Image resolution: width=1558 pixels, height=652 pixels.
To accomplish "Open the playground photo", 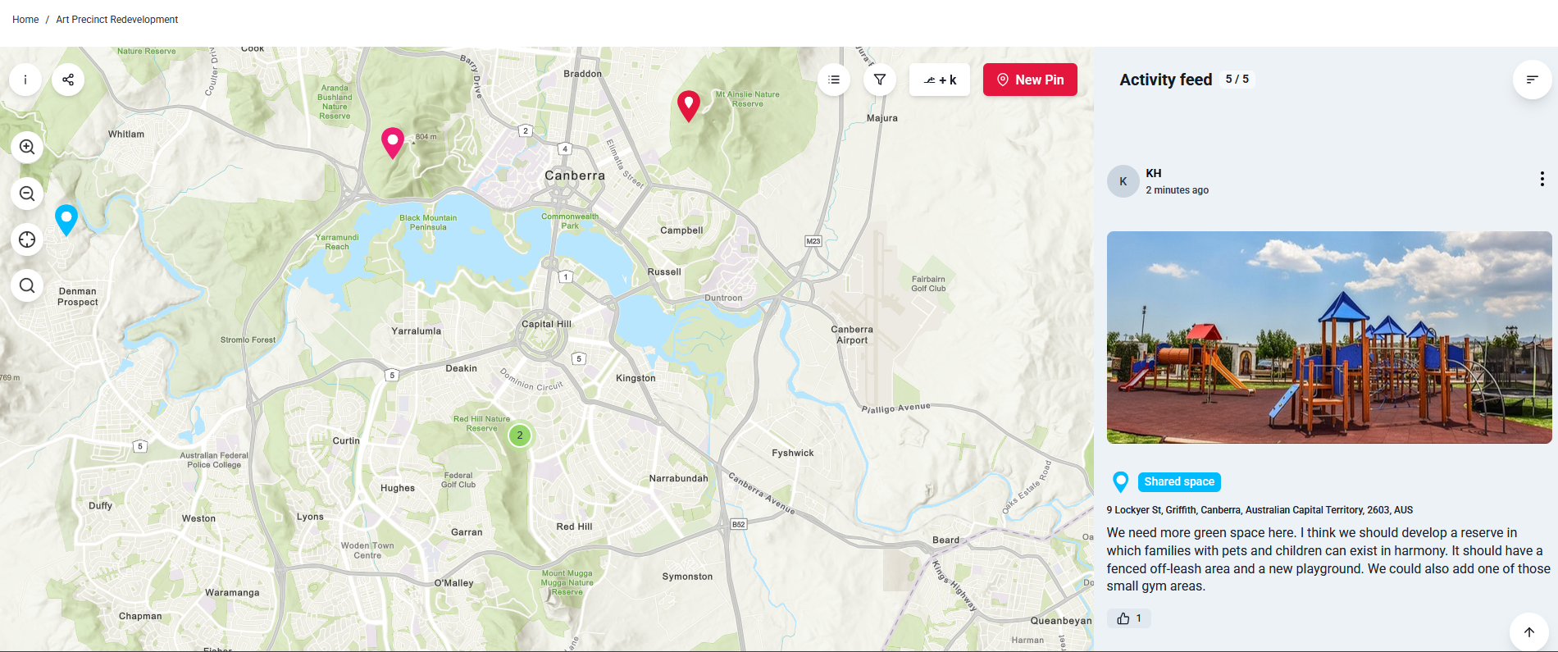I will click(1329, 337).
